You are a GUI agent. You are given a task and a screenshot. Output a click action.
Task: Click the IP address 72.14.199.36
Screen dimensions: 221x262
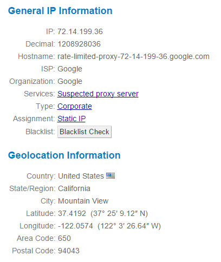click(x=80, y=31)
